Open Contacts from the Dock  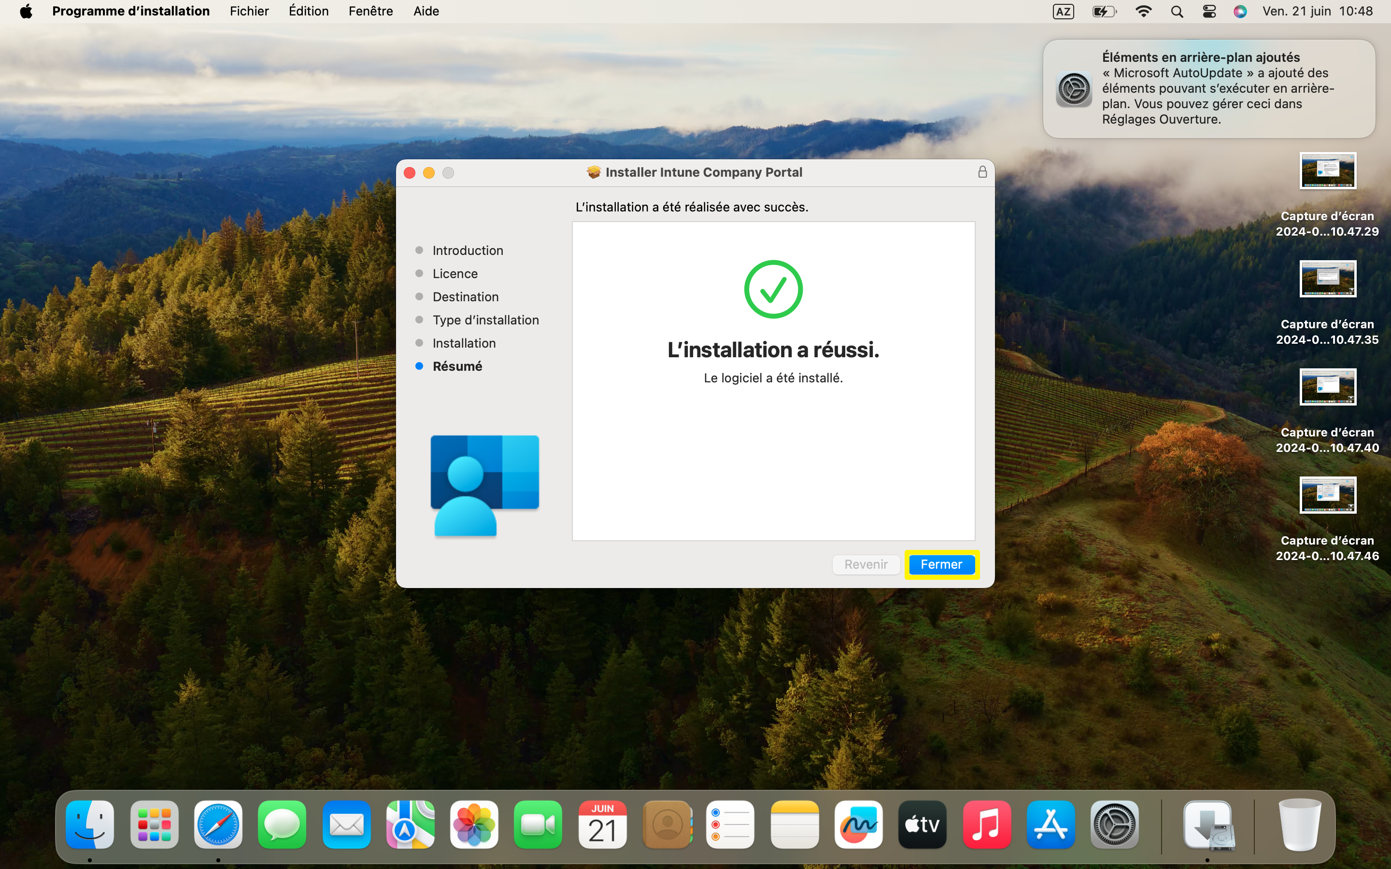click(667, 824)
